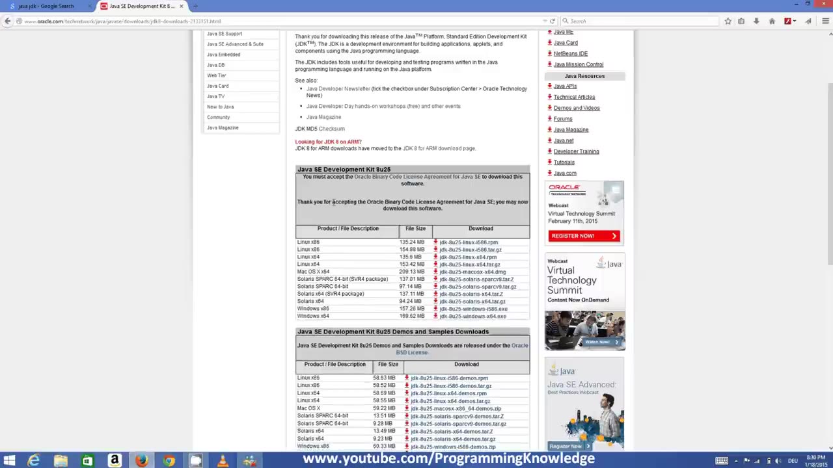Open Windows Store taskbar icon
The height and width of the screenshot is (468, 833).
coord(87,461)
